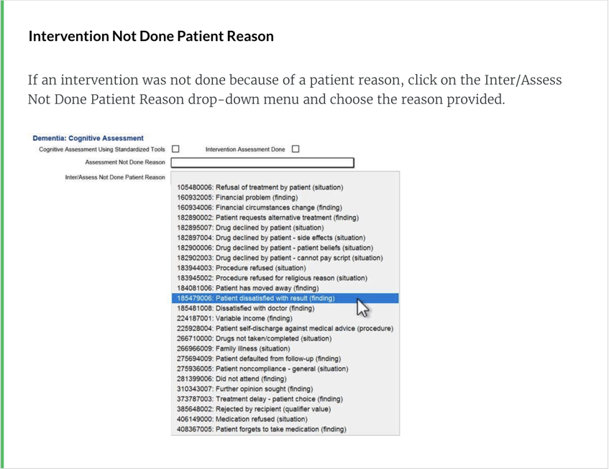
Task: Click the Assessment Not Done Reason field
Action: (x=262, y=162)
